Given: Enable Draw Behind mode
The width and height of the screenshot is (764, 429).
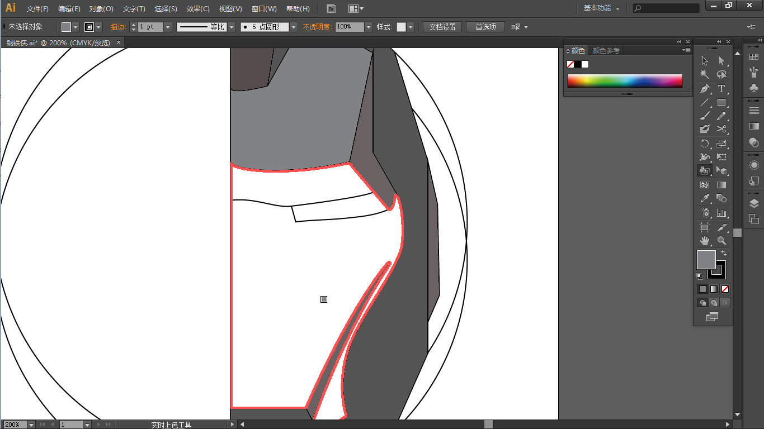Looking at the screenshot, I should [714, 303].
